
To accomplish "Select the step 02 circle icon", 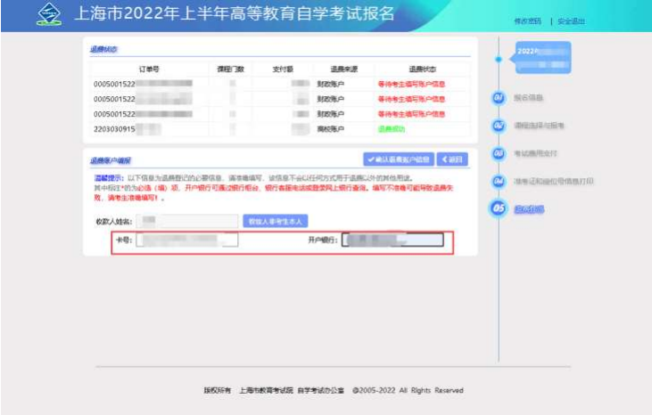I will pos(499,126).
